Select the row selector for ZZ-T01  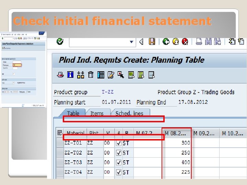[60, 143]
